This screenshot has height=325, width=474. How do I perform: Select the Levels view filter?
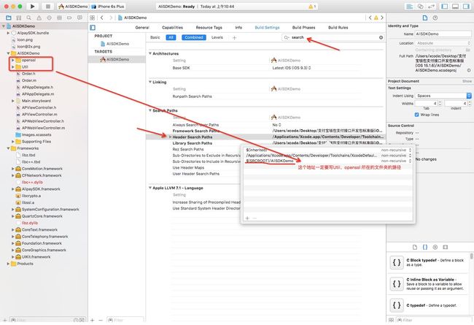(217, 37)
